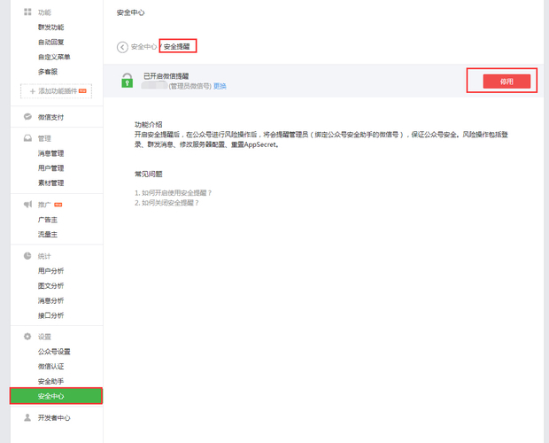Click 功能 section header label
This screenshot has width=549, height=443.
point(44,12)
